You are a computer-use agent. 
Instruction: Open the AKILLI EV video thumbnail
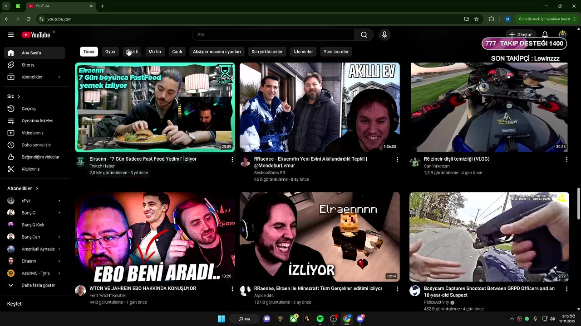(320, 107)
